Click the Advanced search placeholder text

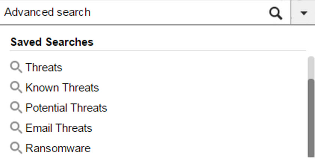[x=47, y=12]
